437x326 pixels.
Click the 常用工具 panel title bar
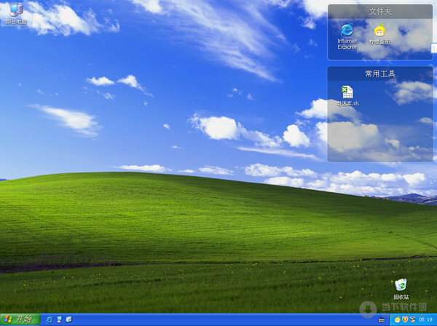pos(380,73)
